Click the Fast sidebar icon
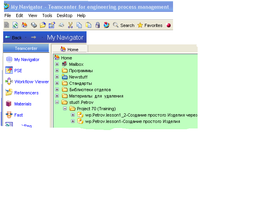This screenshot has height=203, width=254. click(9, 115)
